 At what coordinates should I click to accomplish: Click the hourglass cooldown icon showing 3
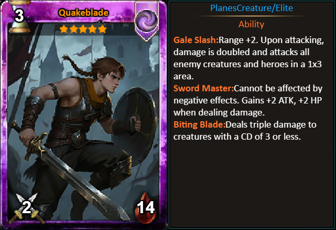19,16
